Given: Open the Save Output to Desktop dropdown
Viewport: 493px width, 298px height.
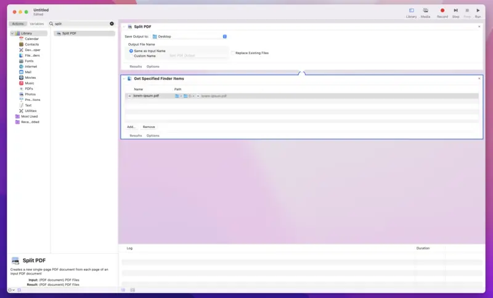Looking at the screenshot, I should (189, 36).
